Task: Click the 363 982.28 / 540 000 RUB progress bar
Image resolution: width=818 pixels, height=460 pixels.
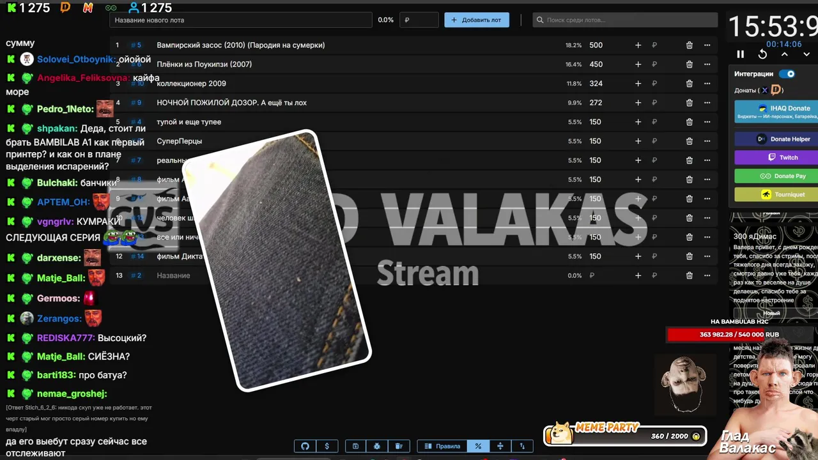Action: tap(739, 334)
